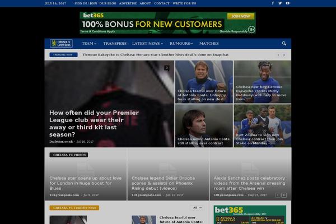The width and height of the screenshot is (336, 224).
Task: Open the Twitter profile icon
Action: tap(280, 3)
